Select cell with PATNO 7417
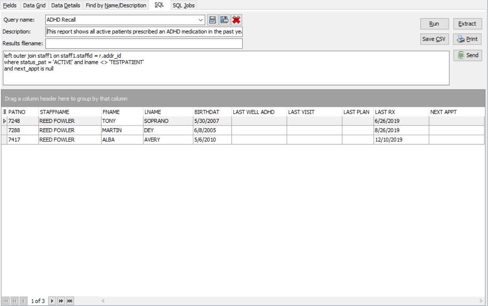This screenshot has height=306, width=488. click(x=23, y=140)
